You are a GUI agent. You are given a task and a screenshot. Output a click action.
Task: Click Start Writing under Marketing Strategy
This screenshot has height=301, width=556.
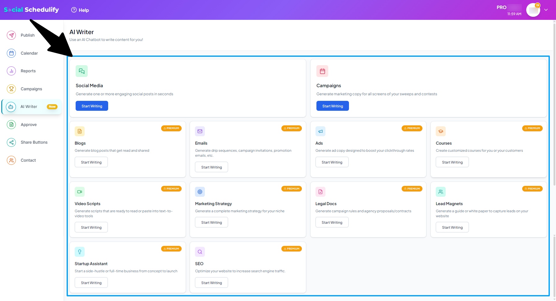tap(211, 222)
